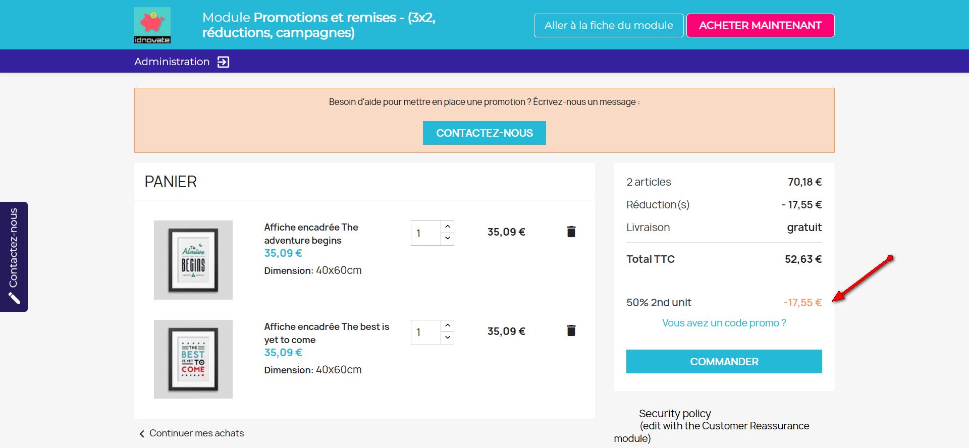This screenshot has width=969, height=448.
Task: Decrease quantity of The adventure begins poster
Action: pos(448,239)
